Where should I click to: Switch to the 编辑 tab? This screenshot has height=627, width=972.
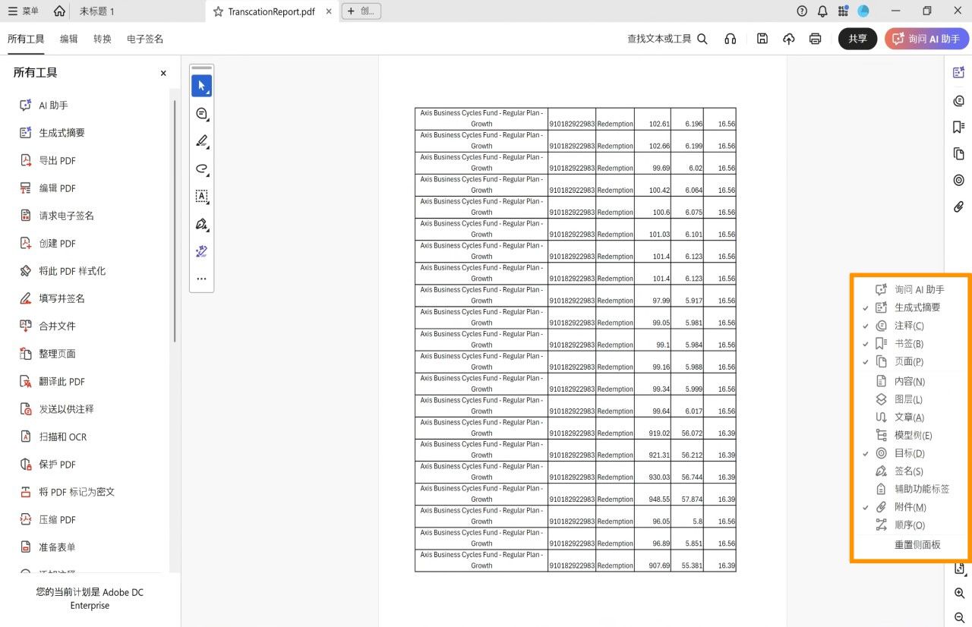point(69,39)
